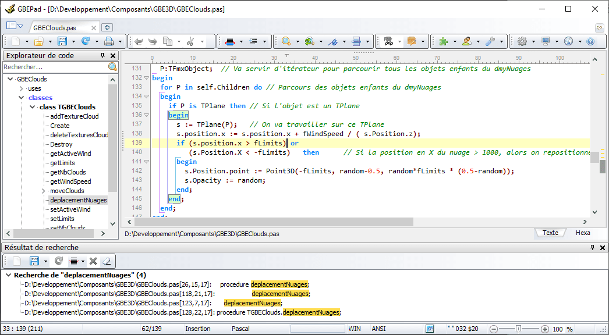Click the Open file folder icon
The width and height of the screenshot is (609, 335).
pyautogui.click(x=39, y=41)
